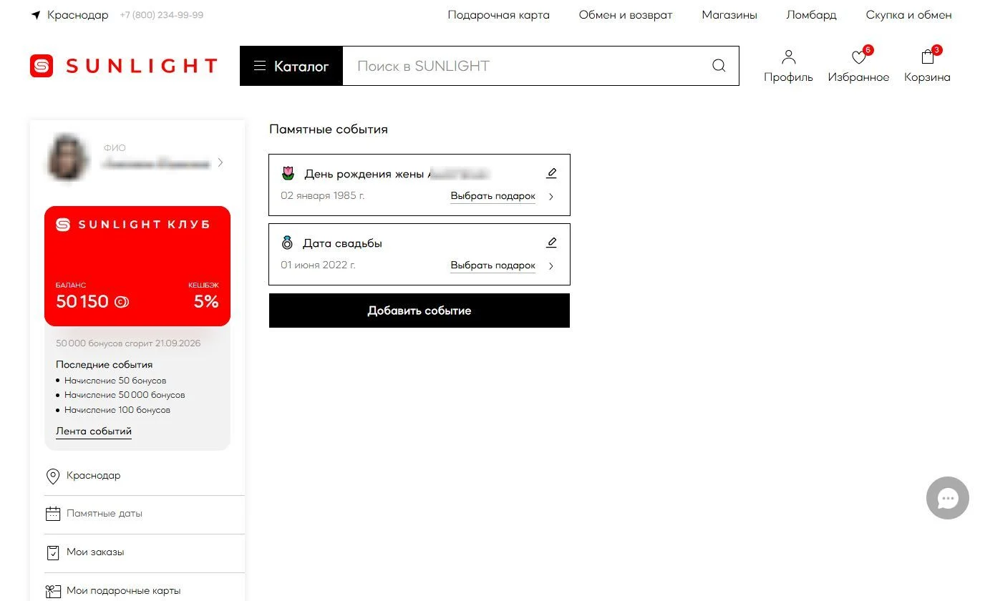Open Подарочная карта top link
The height and width of the screenshot is (601, 985).
coord(499,15)
